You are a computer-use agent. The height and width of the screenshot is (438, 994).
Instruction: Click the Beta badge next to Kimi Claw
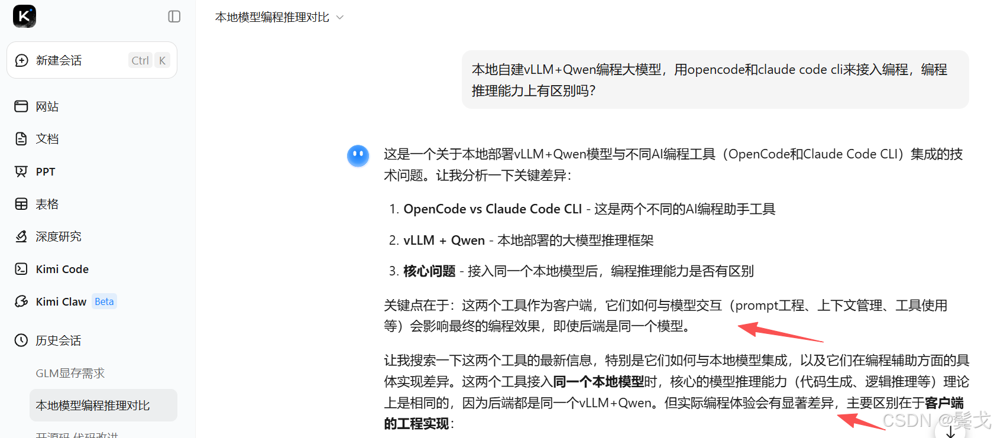point(104,301)
